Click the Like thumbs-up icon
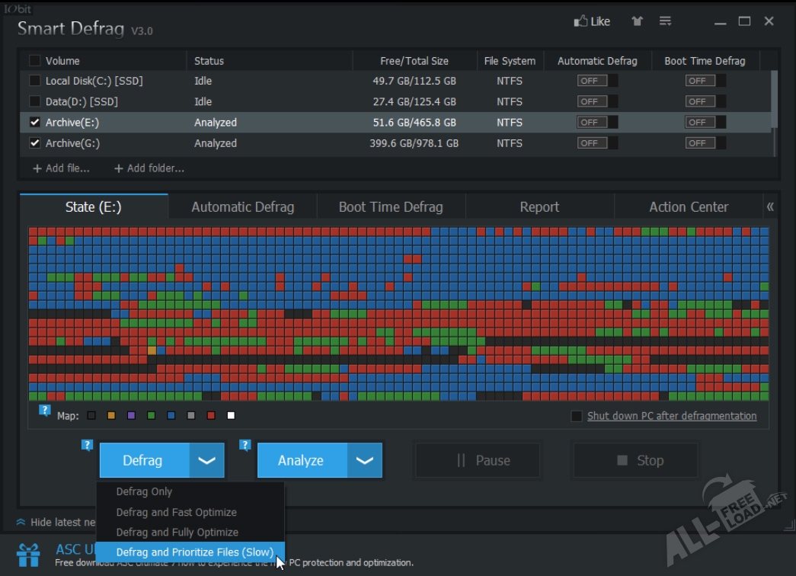Screen dimensions: 796x576 [580, 21]
